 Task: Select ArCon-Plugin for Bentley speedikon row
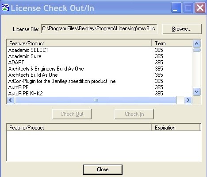[100, 81]
